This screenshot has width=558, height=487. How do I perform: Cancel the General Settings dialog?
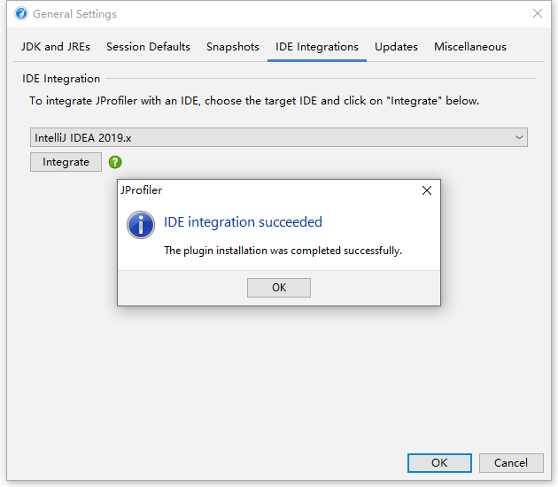pyautogui.click(x=511, y=462)
